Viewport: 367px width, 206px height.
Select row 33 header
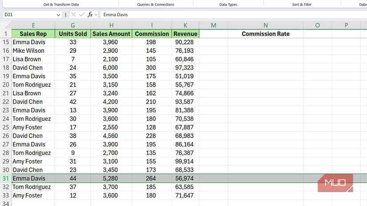click(x=6, y=195)
